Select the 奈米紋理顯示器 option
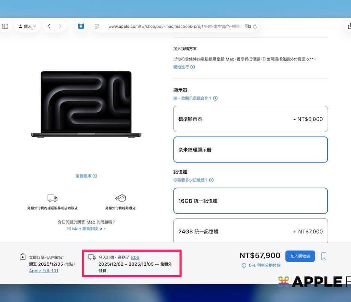 click(250, 149)
